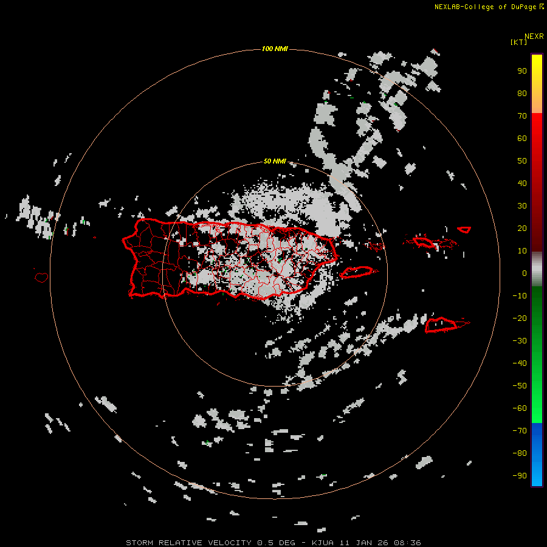Click the 08:36 timestamp in the caption

(x=407, y=543)
